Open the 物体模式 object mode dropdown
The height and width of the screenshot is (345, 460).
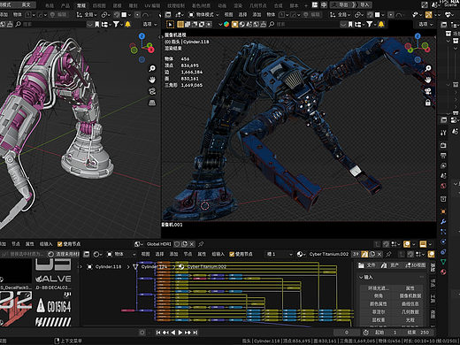click(x=203, y=14)
